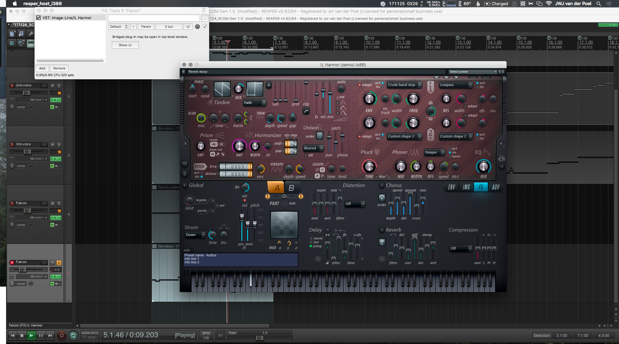The width and height of the screenshot is (619, 344).
Task: Open Distortion Off dropdown
Action: [355, 204]
